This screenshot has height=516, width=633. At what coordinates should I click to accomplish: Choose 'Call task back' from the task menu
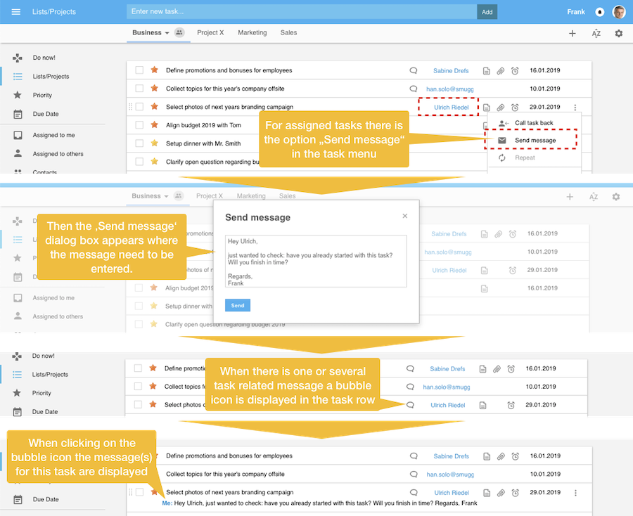coord(534,123)
